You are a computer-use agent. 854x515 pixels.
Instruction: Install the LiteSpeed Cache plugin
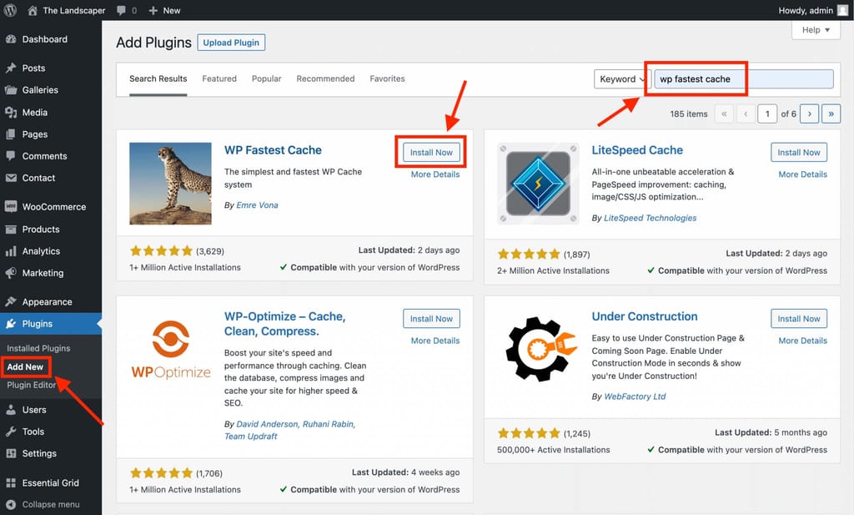(x=799, y=153)
